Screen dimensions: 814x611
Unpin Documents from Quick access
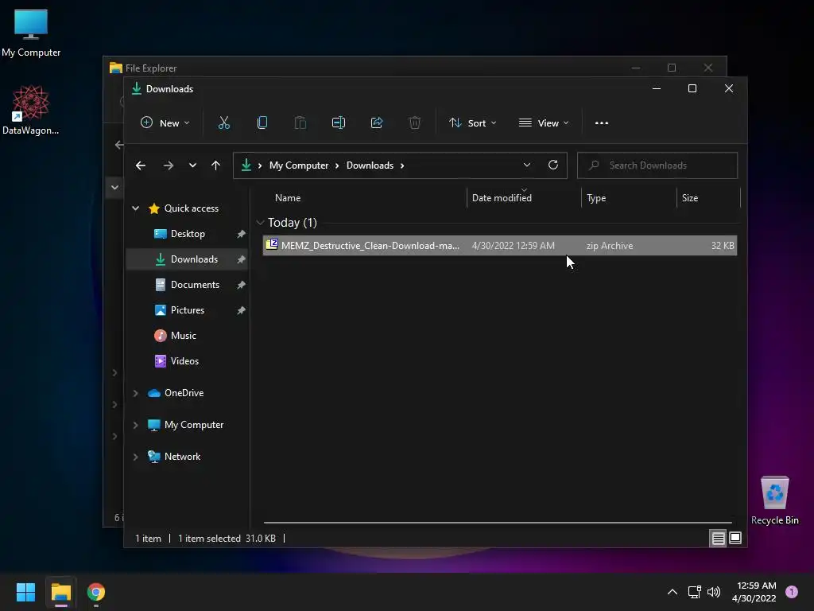tap(241, 285)
